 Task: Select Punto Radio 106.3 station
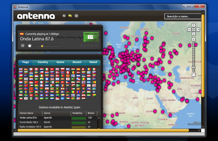point(58,122)
